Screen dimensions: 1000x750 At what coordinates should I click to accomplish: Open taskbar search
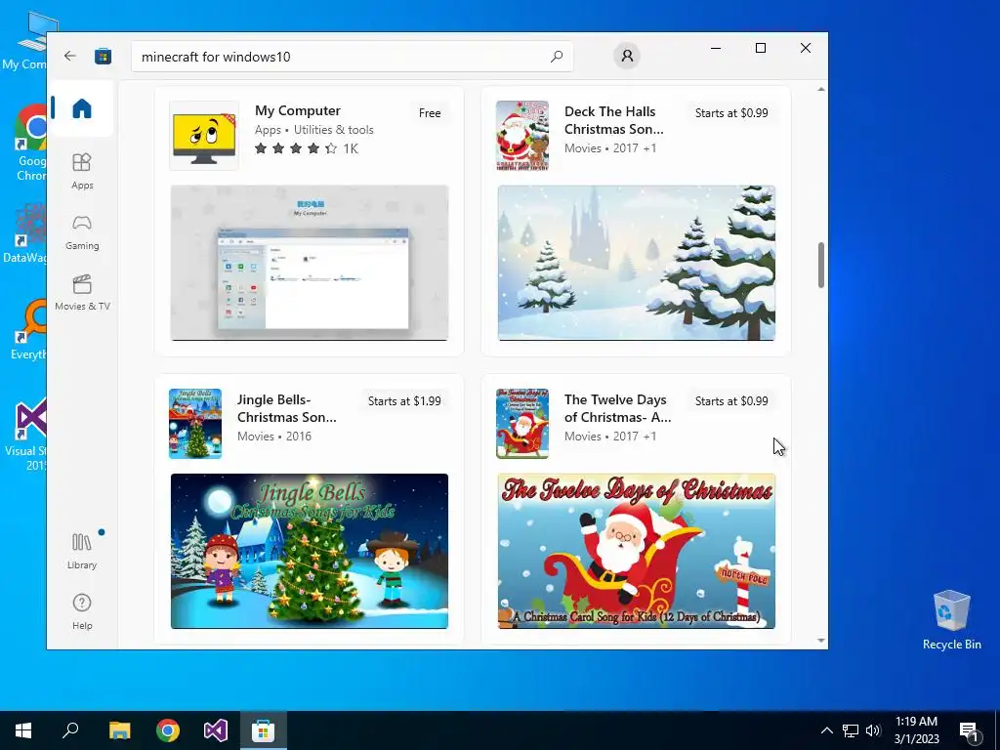[70, 730]
